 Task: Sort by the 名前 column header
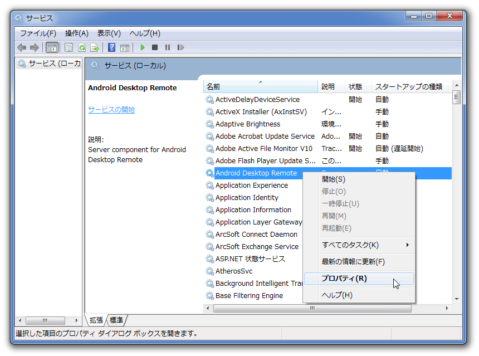pos(261,87)
